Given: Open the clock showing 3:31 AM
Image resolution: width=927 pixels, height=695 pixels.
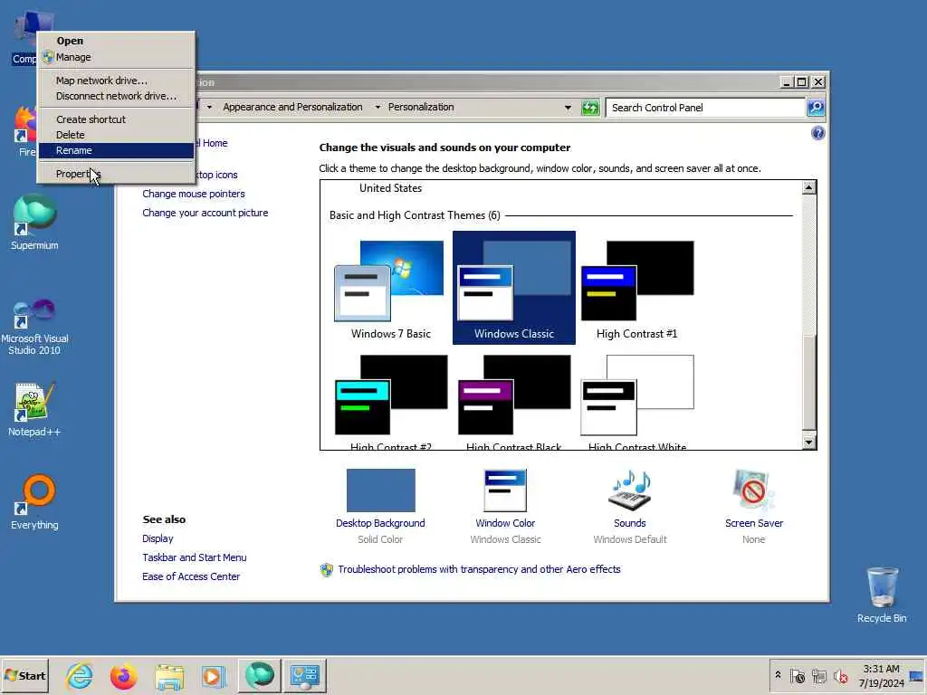Looking at the screenshot, I should [881, 675].
